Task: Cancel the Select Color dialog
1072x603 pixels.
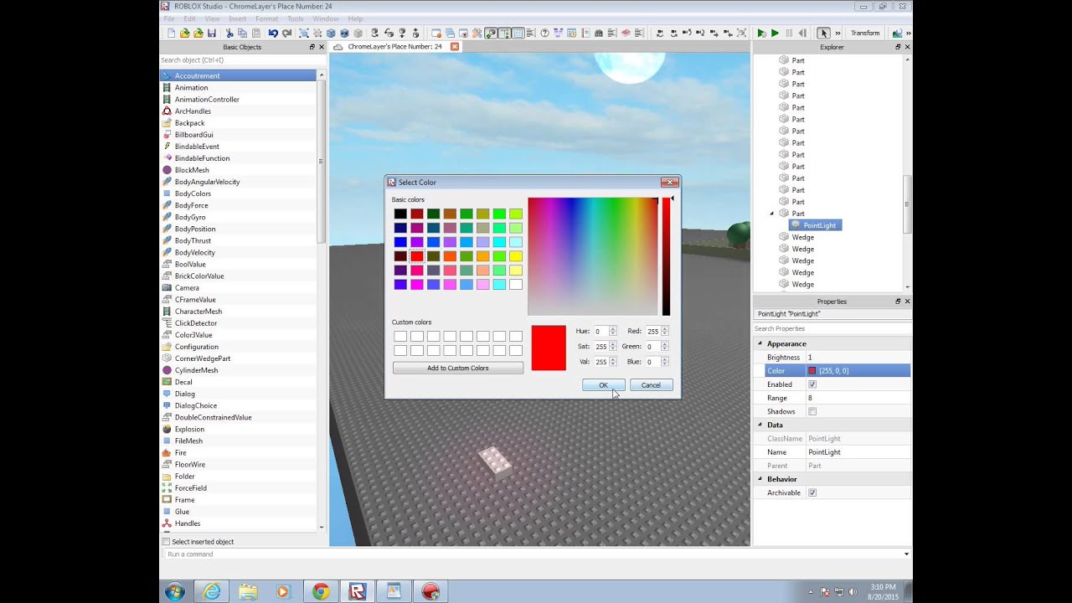Action: pyautogui.click(x=651, y=385)
